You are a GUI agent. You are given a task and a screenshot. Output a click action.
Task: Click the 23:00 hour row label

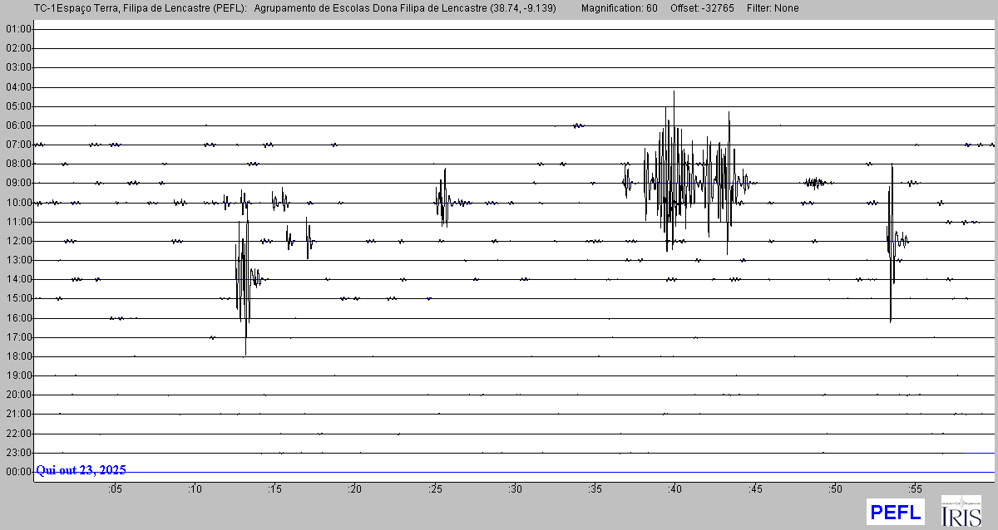(18, 453)
